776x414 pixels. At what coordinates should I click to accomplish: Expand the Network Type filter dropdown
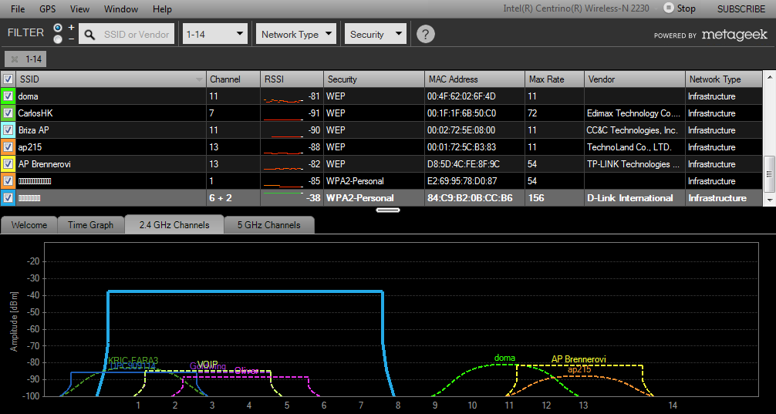click(297, 34)
